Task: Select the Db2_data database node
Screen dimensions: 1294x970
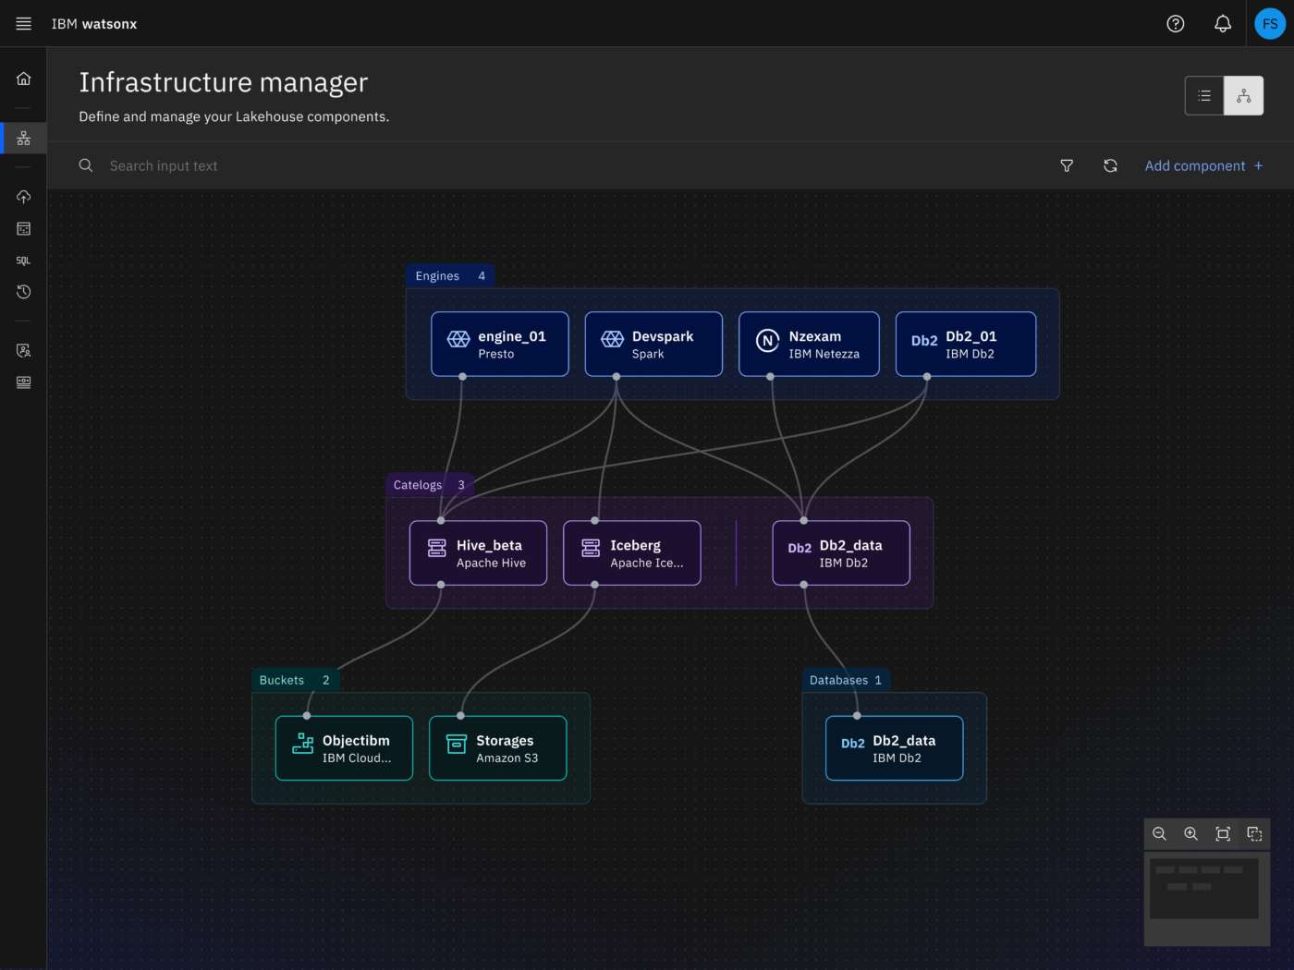Action: click(895, 748)
